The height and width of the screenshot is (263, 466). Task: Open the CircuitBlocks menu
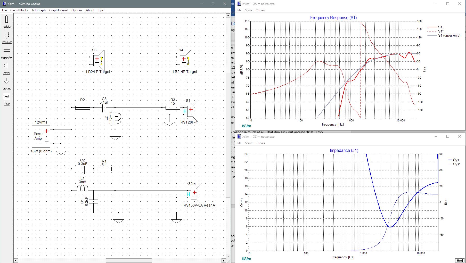point(19,10)
